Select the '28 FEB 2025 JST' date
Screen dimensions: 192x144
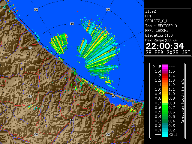coord(168,52)
